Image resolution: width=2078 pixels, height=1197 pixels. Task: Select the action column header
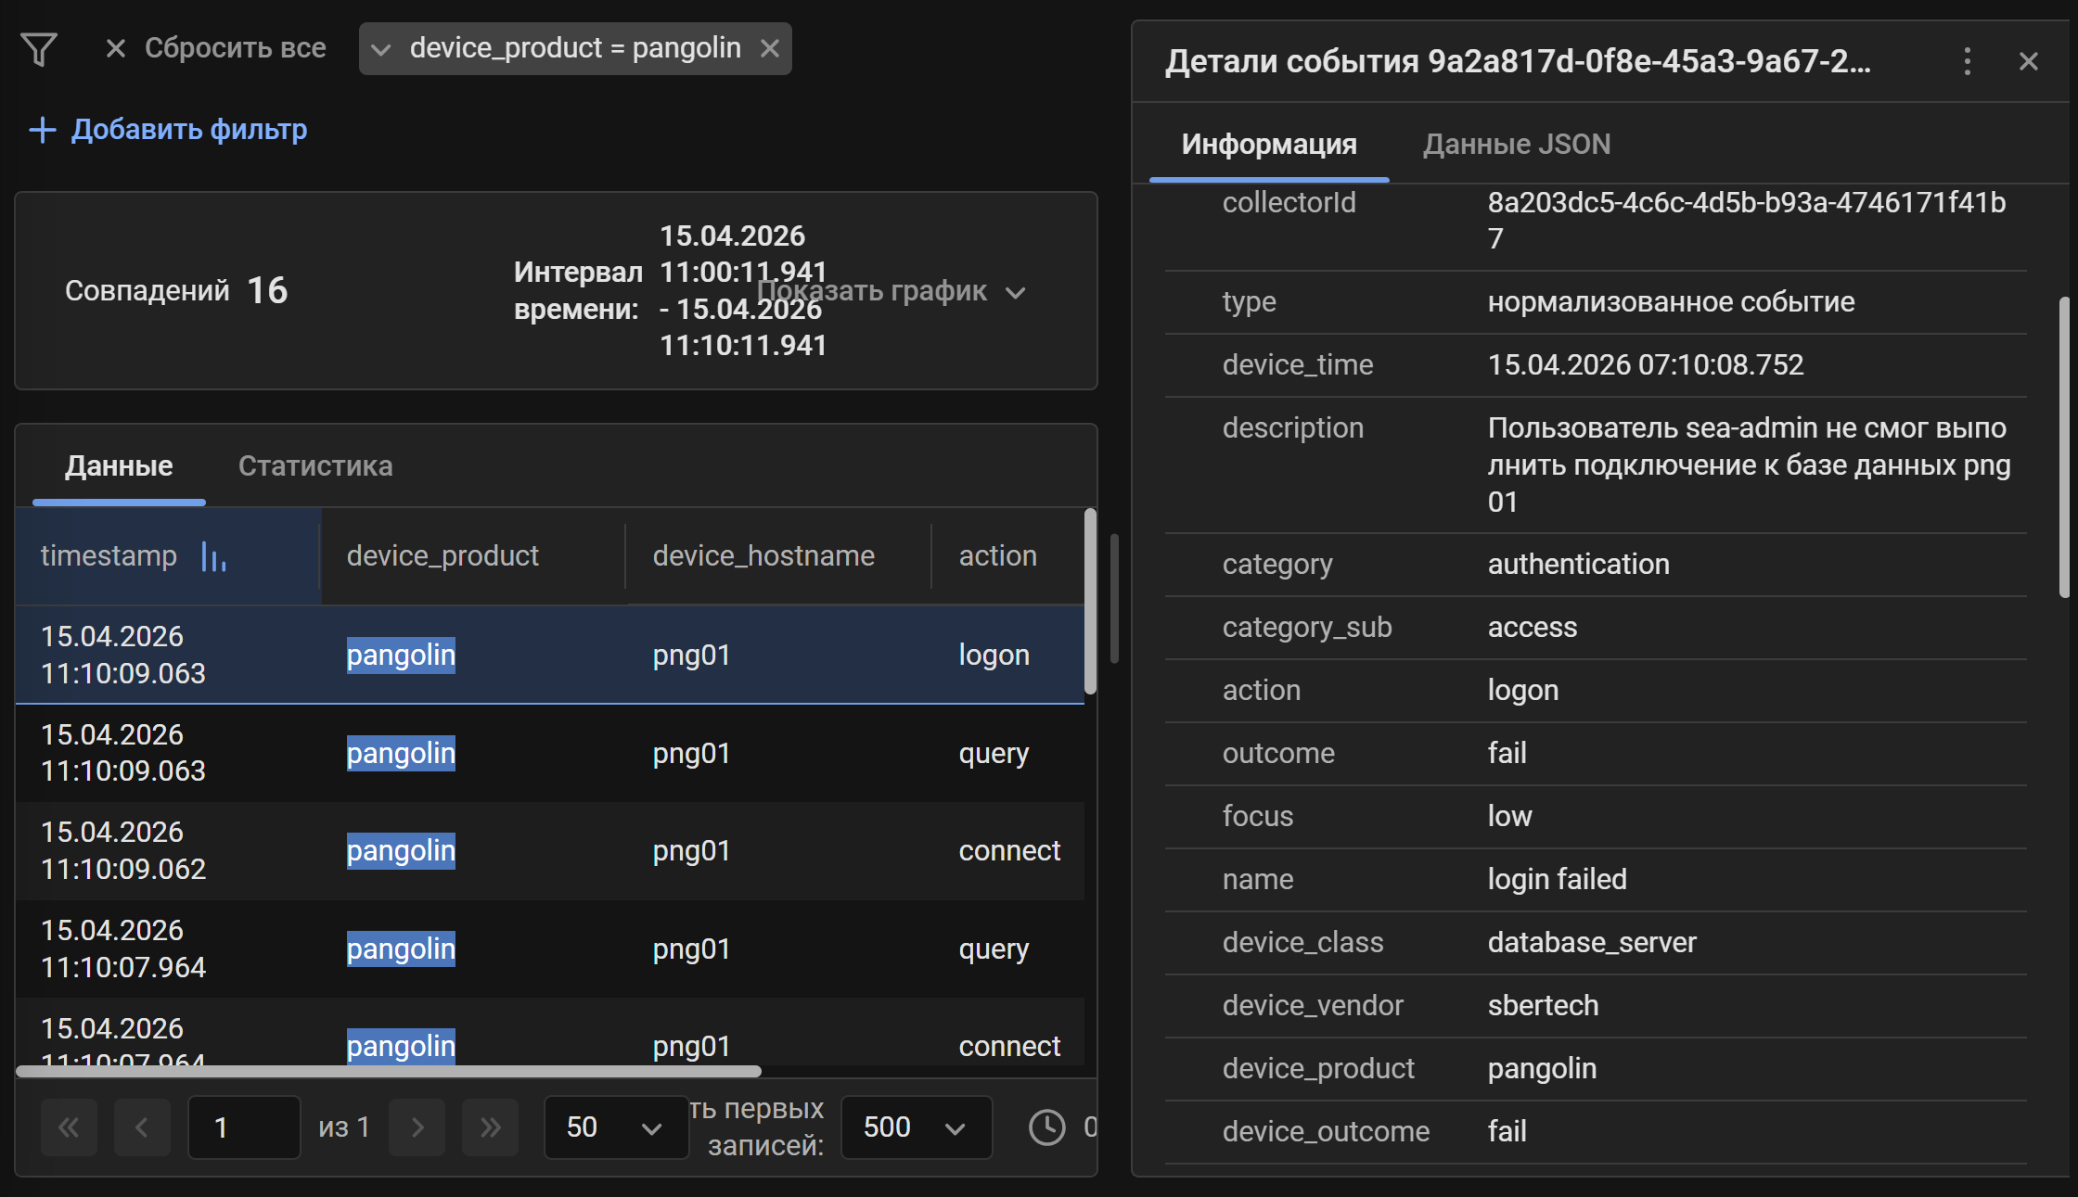(998, 555)
